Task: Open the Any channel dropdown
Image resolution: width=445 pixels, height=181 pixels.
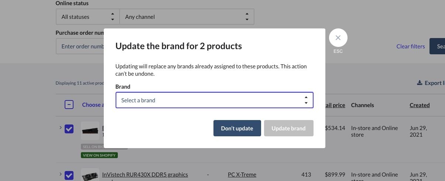Action: [187, 17]
